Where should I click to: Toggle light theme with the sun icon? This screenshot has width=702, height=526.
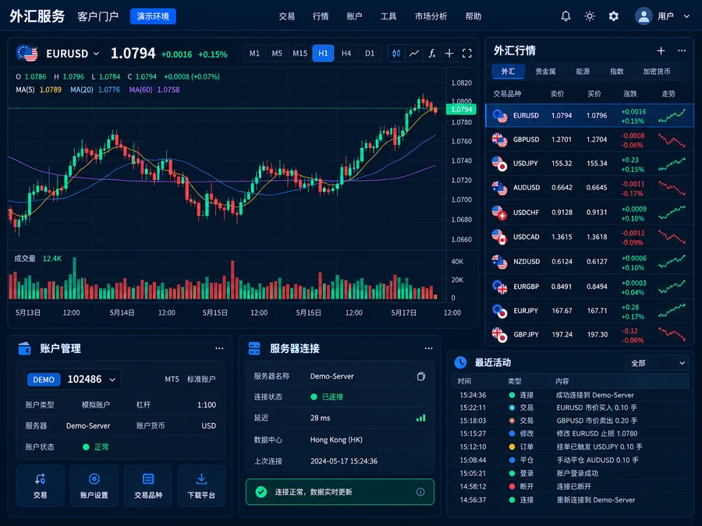(590, 16)
